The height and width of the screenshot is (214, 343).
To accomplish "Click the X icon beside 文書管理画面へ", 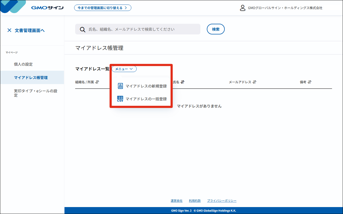I will [9, 30].
